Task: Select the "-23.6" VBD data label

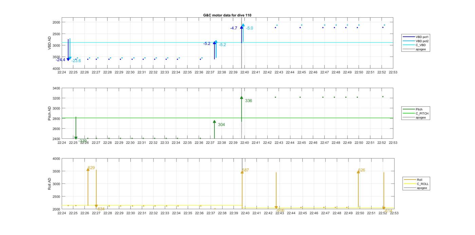Action: pos(76,61)
